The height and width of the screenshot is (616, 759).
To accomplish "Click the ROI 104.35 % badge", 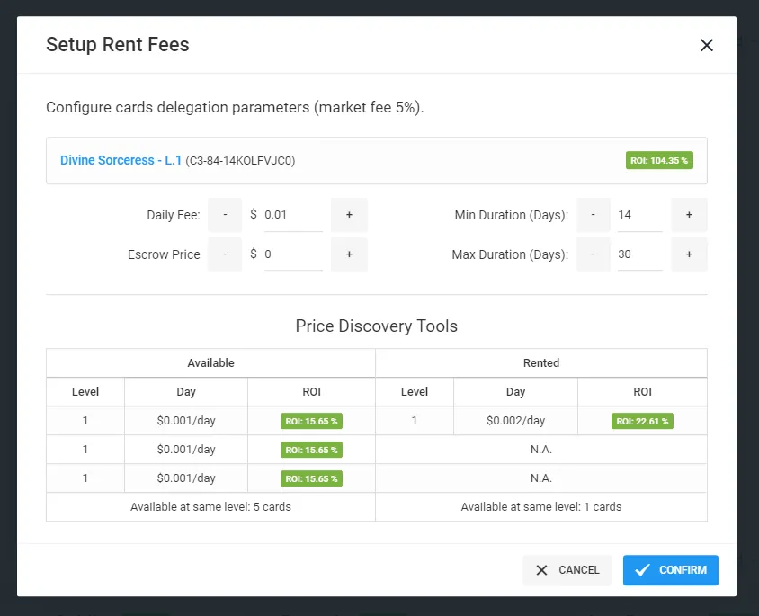I will point(659,161).
